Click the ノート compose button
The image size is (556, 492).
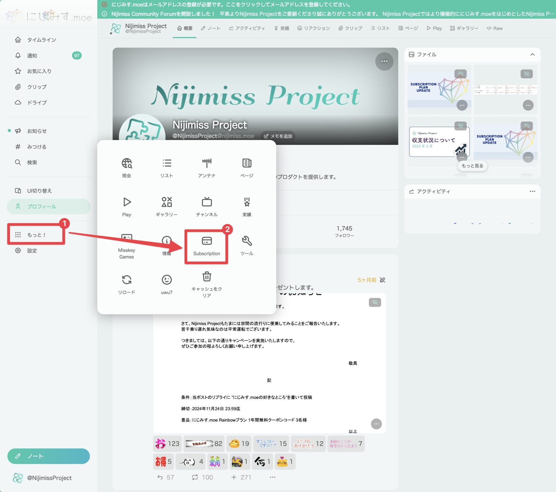(x=48, y=456)
